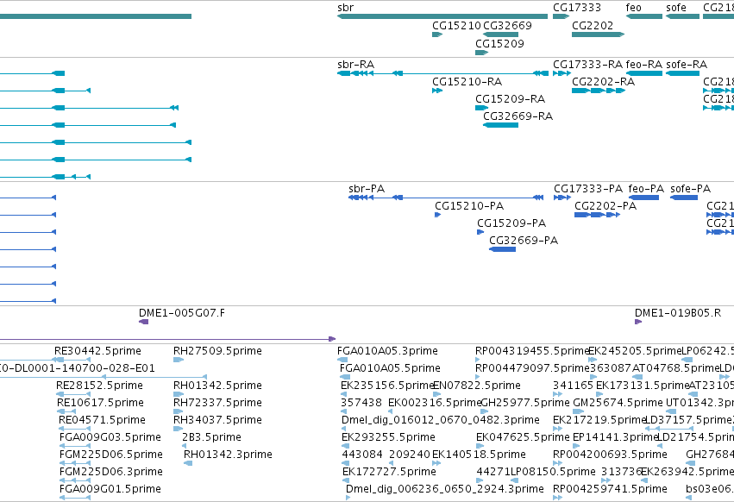This screenshot has height=502, width=734.
Task: Select the CG2202 gene bar
Action: coord(599,35)
